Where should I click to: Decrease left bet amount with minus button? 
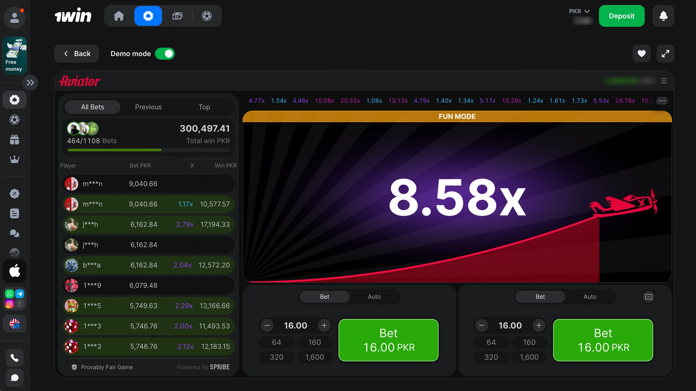click(267, 325)
